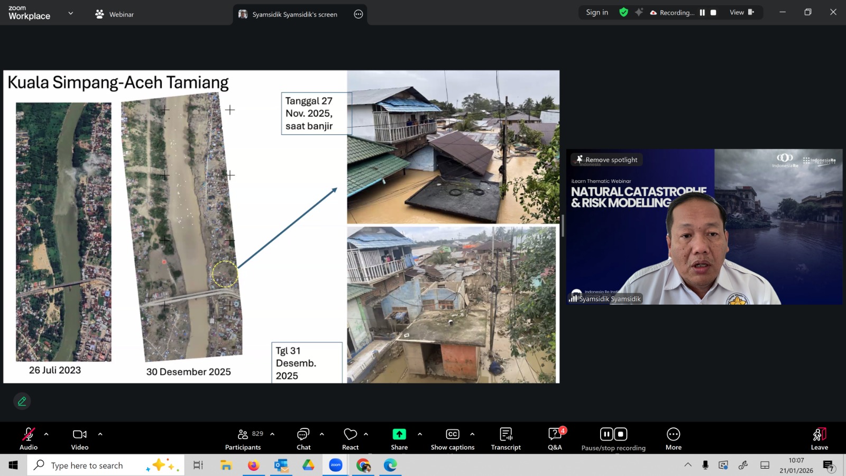Click the Sign in button

[597, 13]
